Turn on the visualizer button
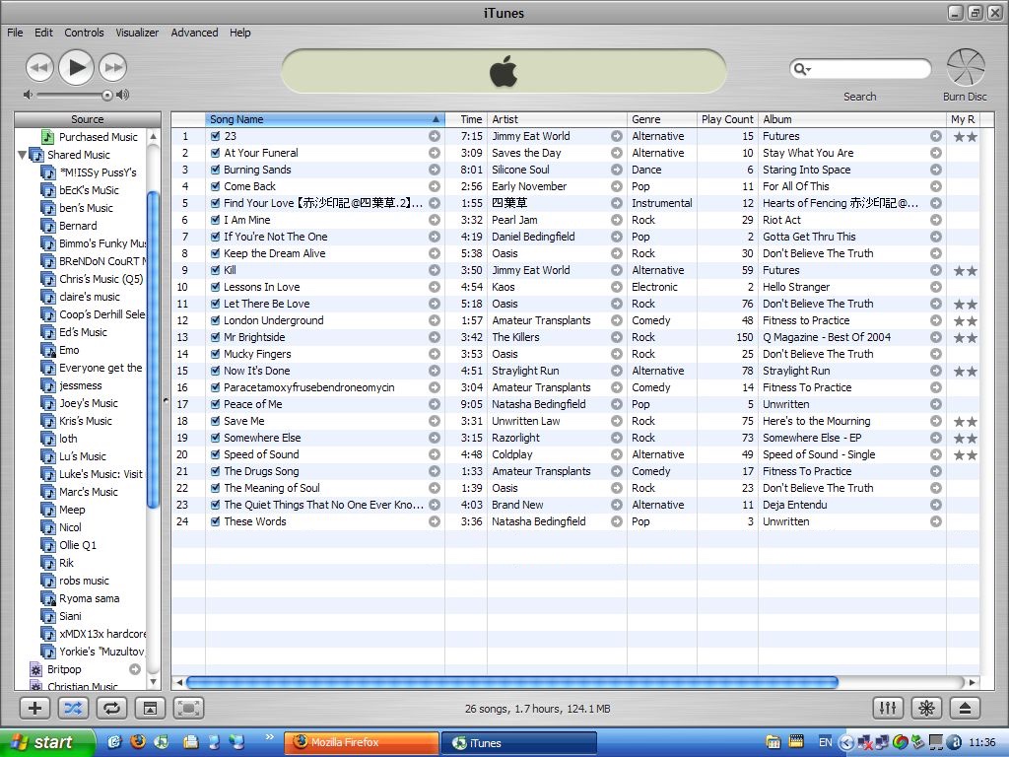The width and height of the screenshot is (1009, 757). 926,708
